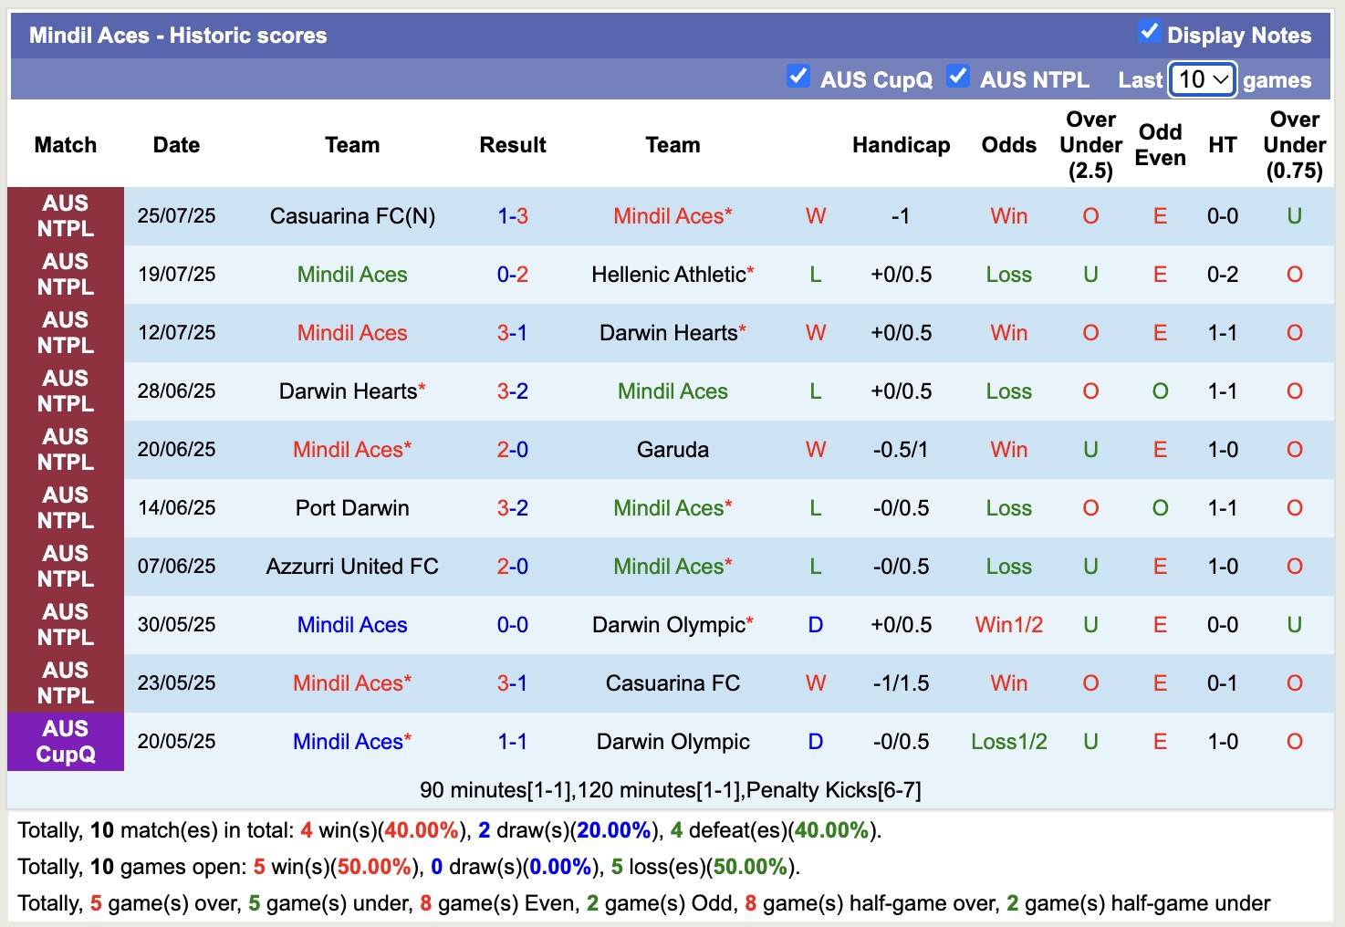The width and height of the screenshot is (1345, 927).
Task: Click the 1-3 result on 25/07/25
Action: coord(512,216)
